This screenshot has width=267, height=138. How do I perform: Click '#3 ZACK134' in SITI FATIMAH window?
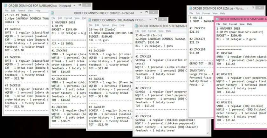(x=143, y=116)
